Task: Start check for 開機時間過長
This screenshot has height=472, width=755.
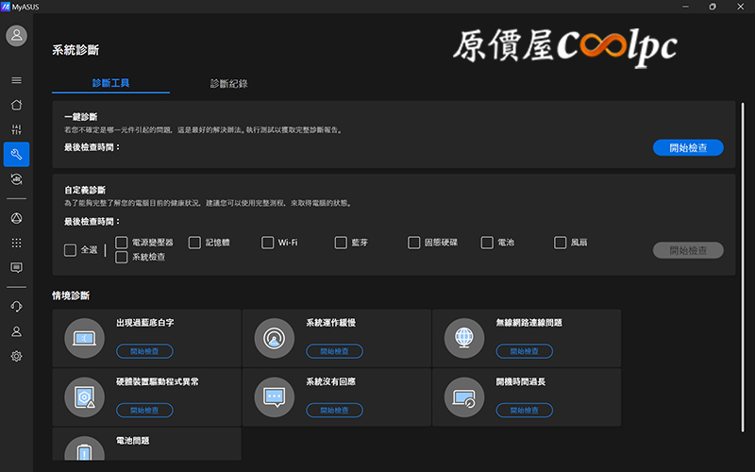Action: 525,411
